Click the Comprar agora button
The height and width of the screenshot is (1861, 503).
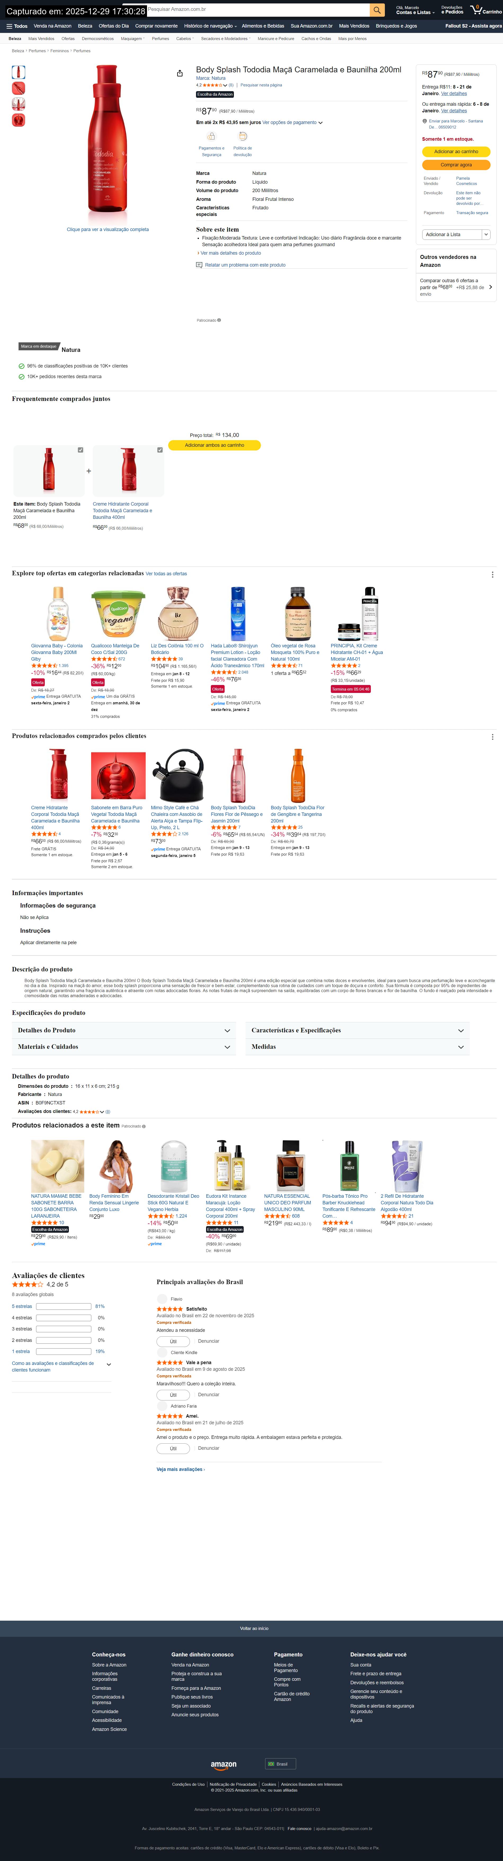456,165
